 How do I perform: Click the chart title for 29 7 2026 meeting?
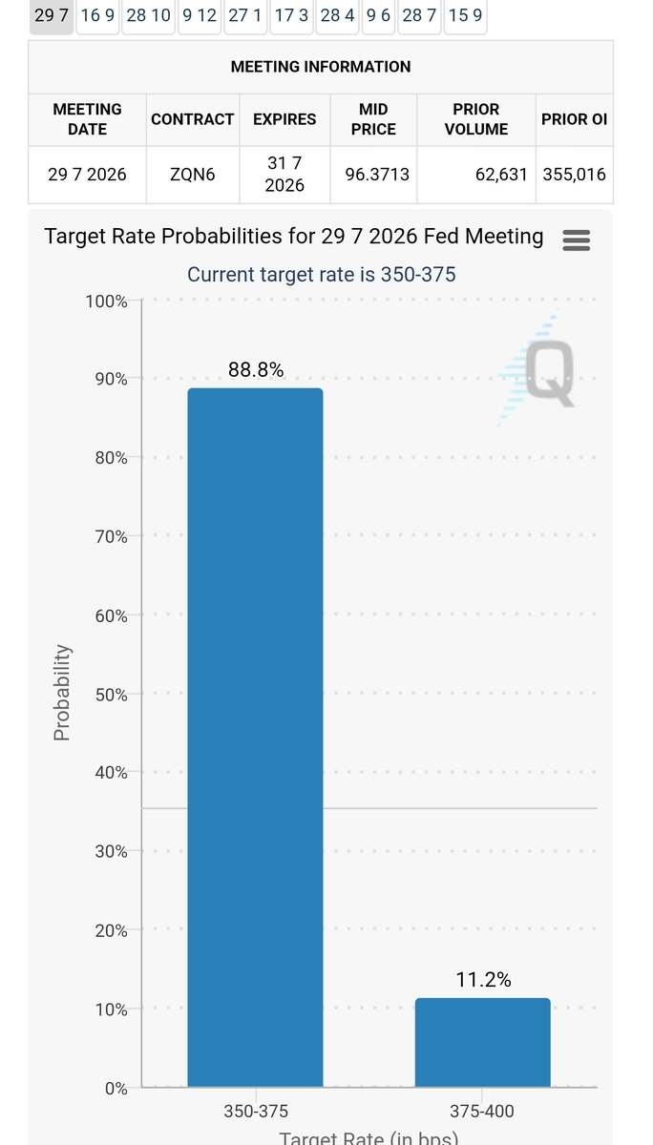coord(294,237)
